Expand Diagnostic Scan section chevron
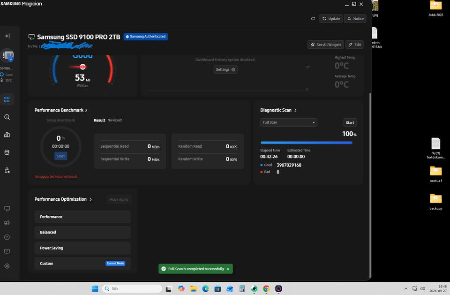Viewport: 450px width, 295px height. [x=295, y=110]
